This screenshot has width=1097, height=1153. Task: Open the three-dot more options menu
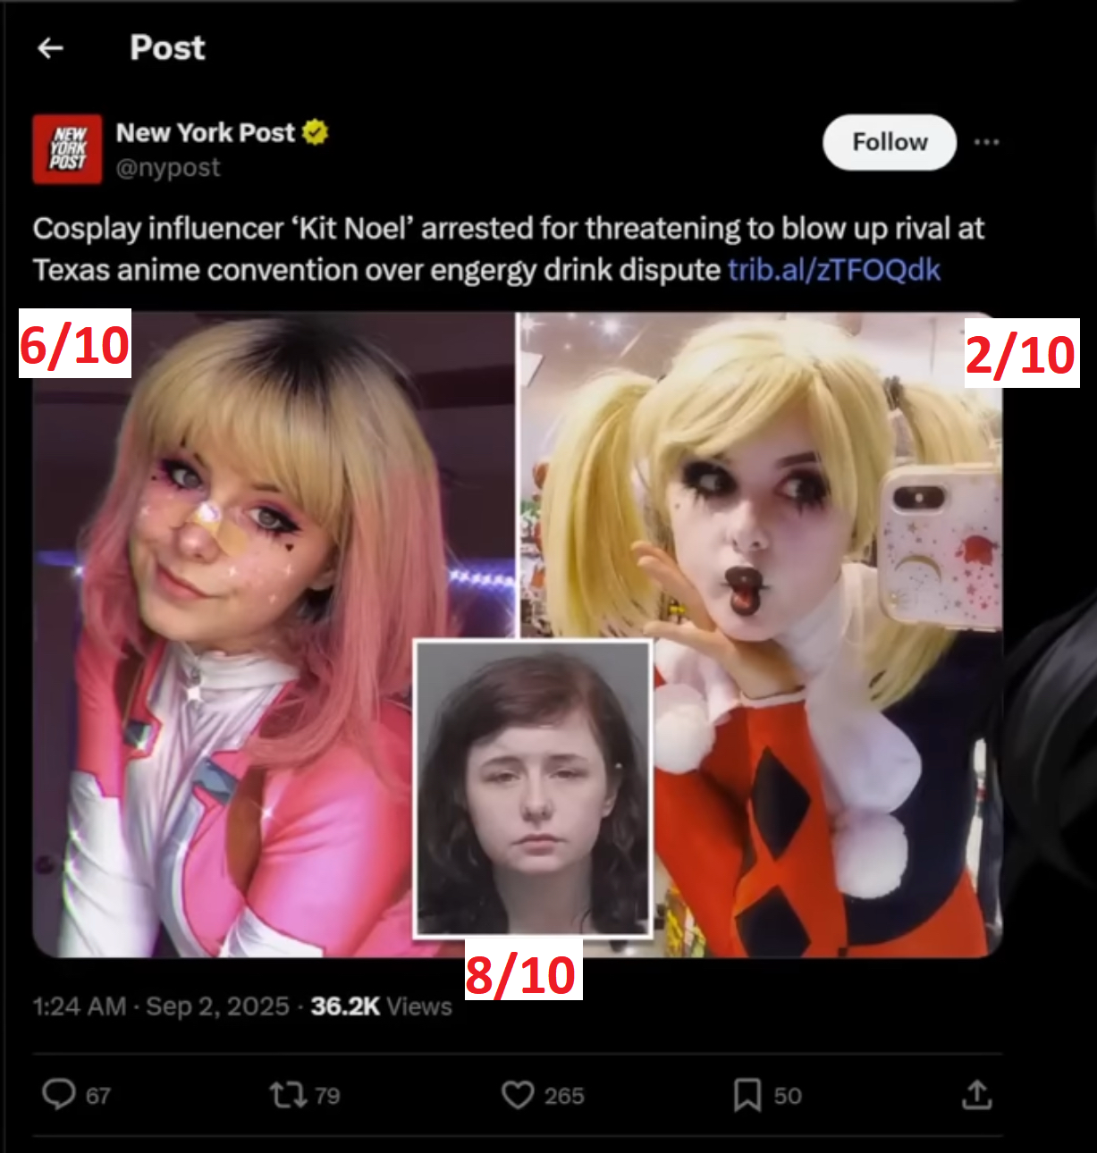[986, 142]
